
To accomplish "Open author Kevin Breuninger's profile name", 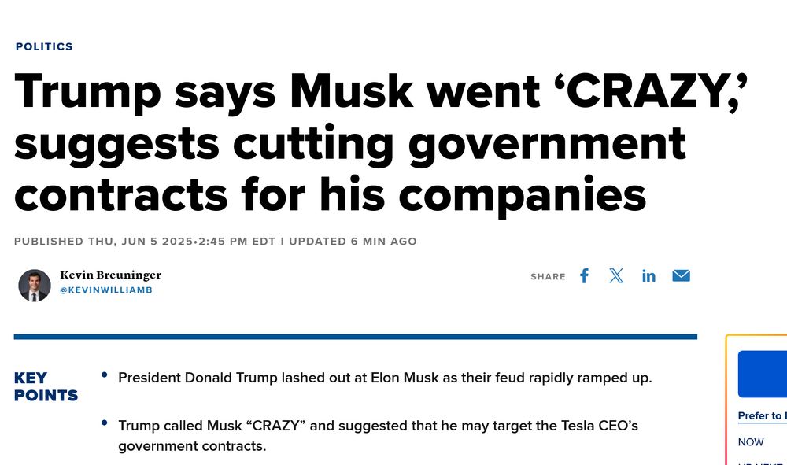I will click(x=110, y=275).
